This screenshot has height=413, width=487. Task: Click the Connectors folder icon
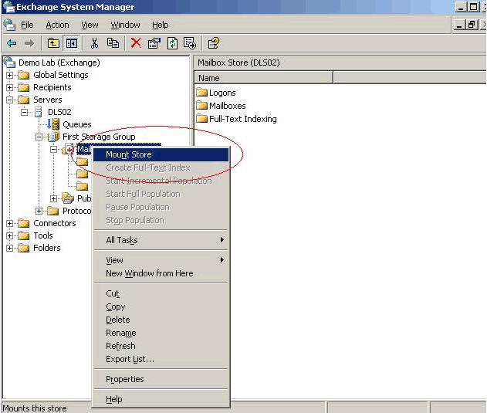24,223
